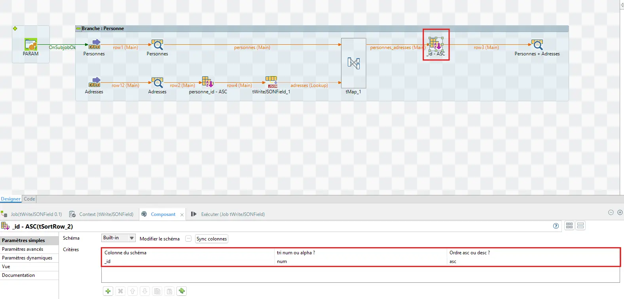Open component help question mark icon
Image resolution: width=624 pixels, height=299 pixels.
tap(556, 226)
